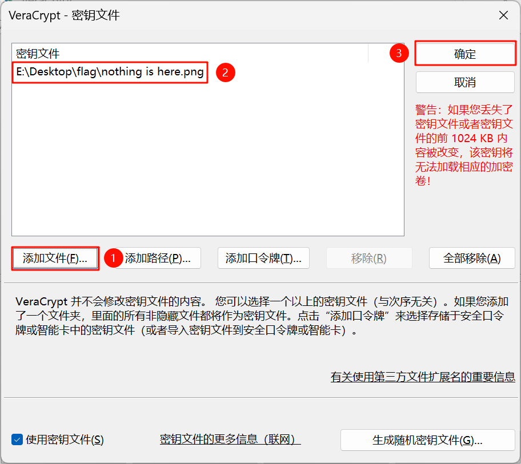The height and width of the screenshot is (464, 521).
Task: Clear all keyfiles with 全部移除(A)
Action: point(472,258)
